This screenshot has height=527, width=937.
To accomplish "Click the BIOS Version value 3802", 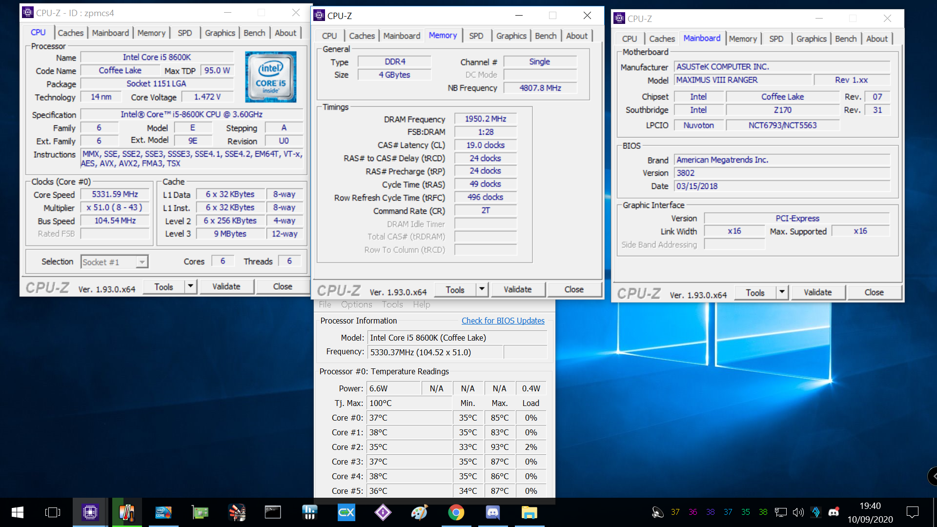I will click(782, 173).
